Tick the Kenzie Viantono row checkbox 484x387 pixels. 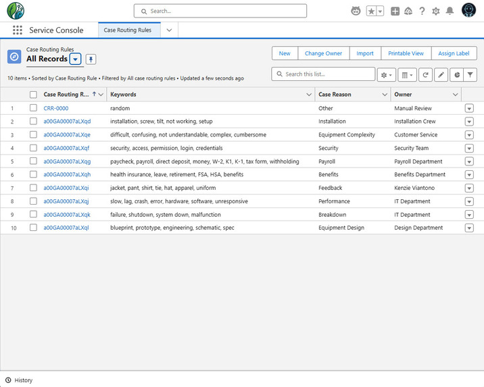33,188
